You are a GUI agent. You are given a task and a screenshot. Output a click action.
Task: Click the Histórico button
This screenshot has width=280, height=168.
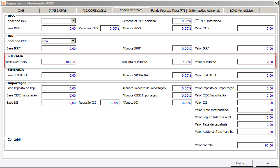pyautogui.click(x=242, y=163)
